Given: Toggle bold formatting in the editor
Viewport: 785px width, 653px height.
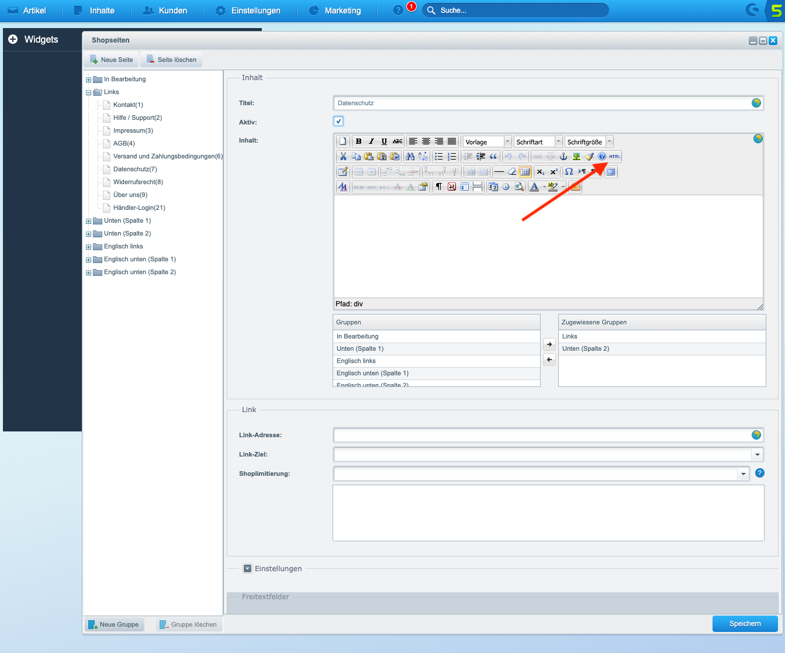Looking at the screenshot, I should 358,141.
